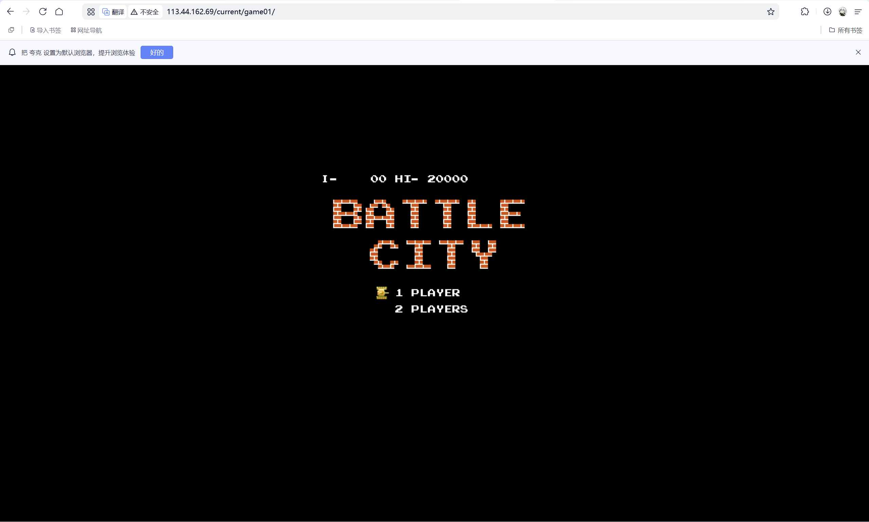This screenshot has height=522, width=869.
Task: Bookmark this page with the star icon
Action: coord(771,12)
